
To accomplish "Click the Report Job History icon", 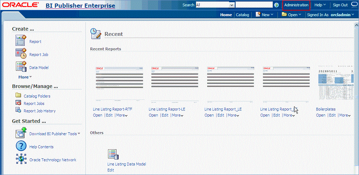I will (x=18, y=110).
